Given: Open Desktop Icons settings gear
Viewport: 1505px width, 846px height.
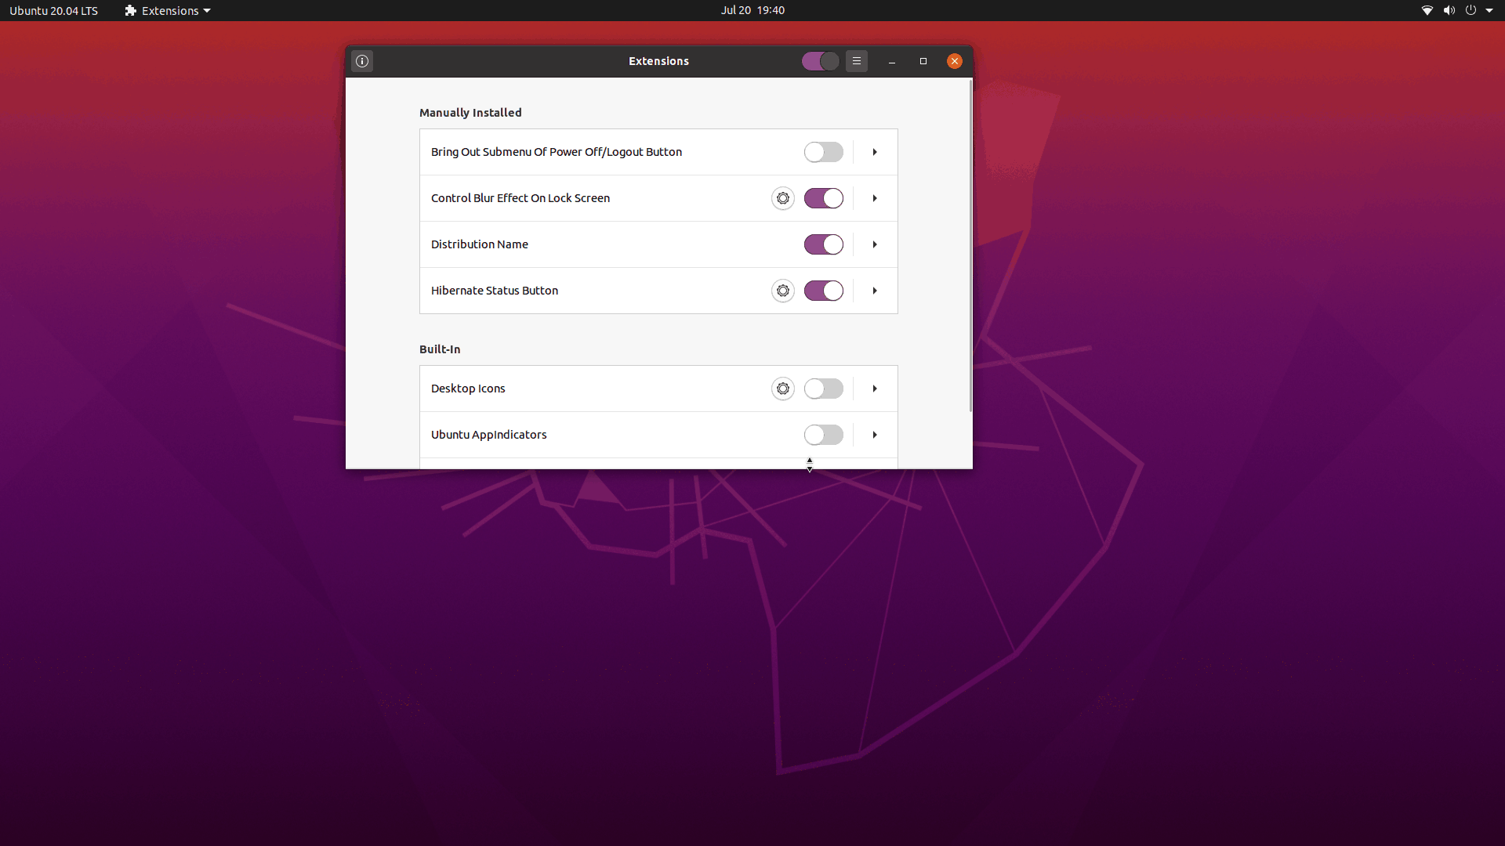Looking at the screenshot, I should (782, 389).
